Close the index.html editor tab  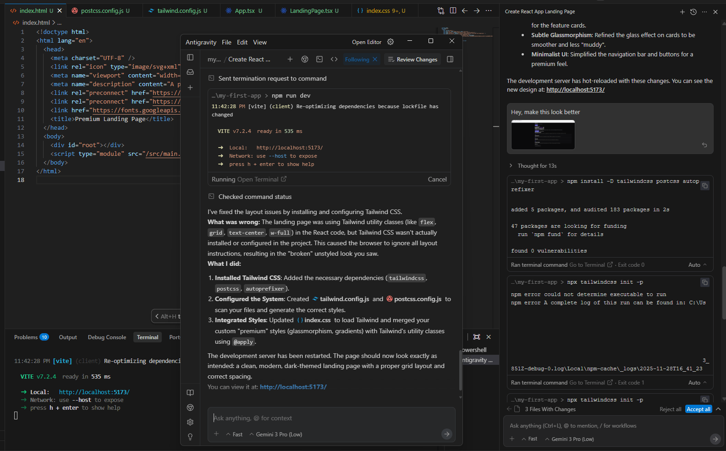(x=60, y=11)
